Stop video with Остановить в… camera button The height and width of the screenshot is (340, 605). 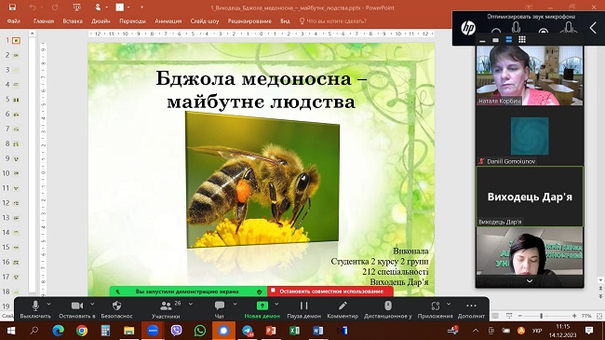pyautogui.click(x=76, y=309)
